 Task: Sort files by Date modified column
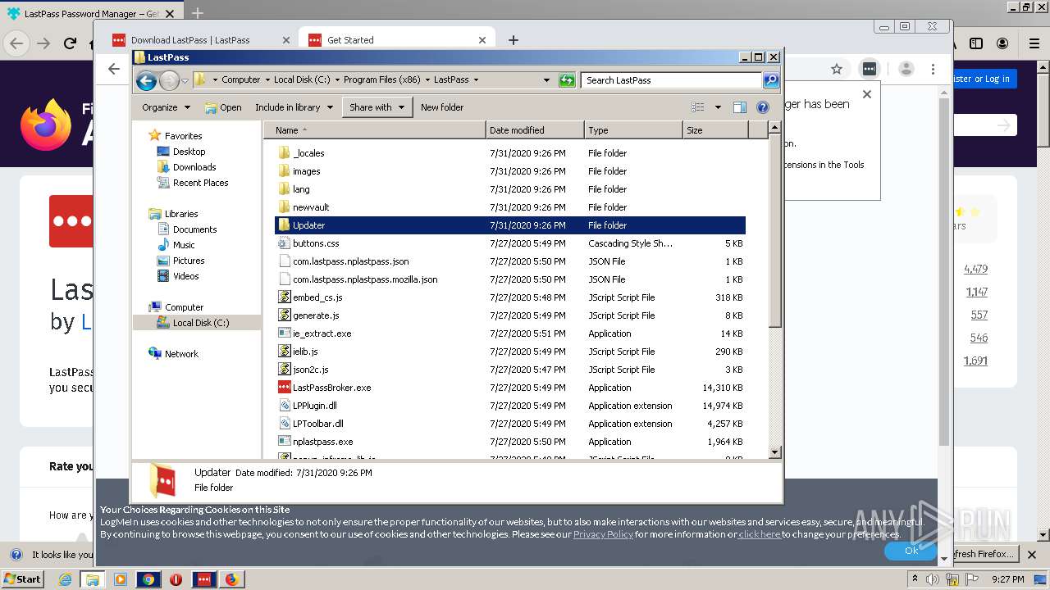pos(535,130)
